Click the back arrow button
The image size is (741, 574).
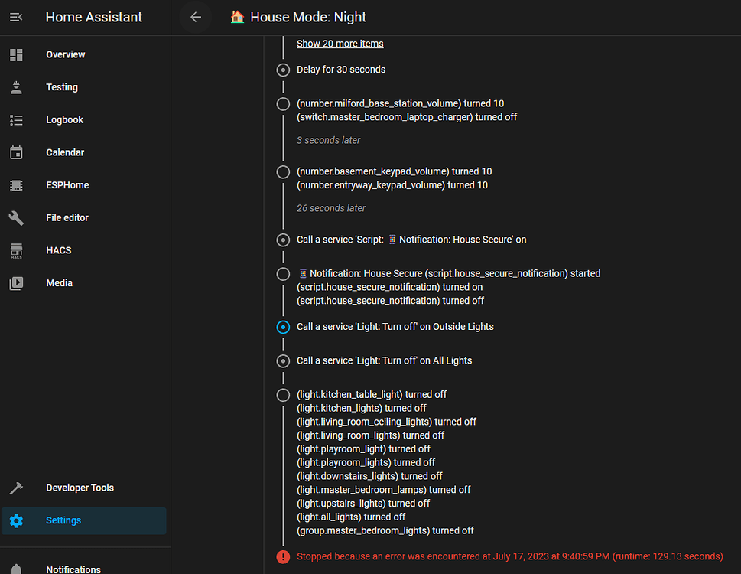[196, 18]
